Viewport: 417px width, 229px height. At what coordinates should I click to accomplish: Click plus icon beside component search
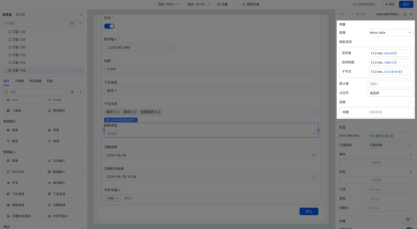(x=81, y=92)
